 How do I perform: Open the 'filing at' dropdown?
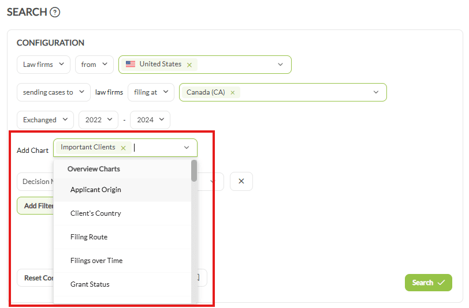pos(151,92)
